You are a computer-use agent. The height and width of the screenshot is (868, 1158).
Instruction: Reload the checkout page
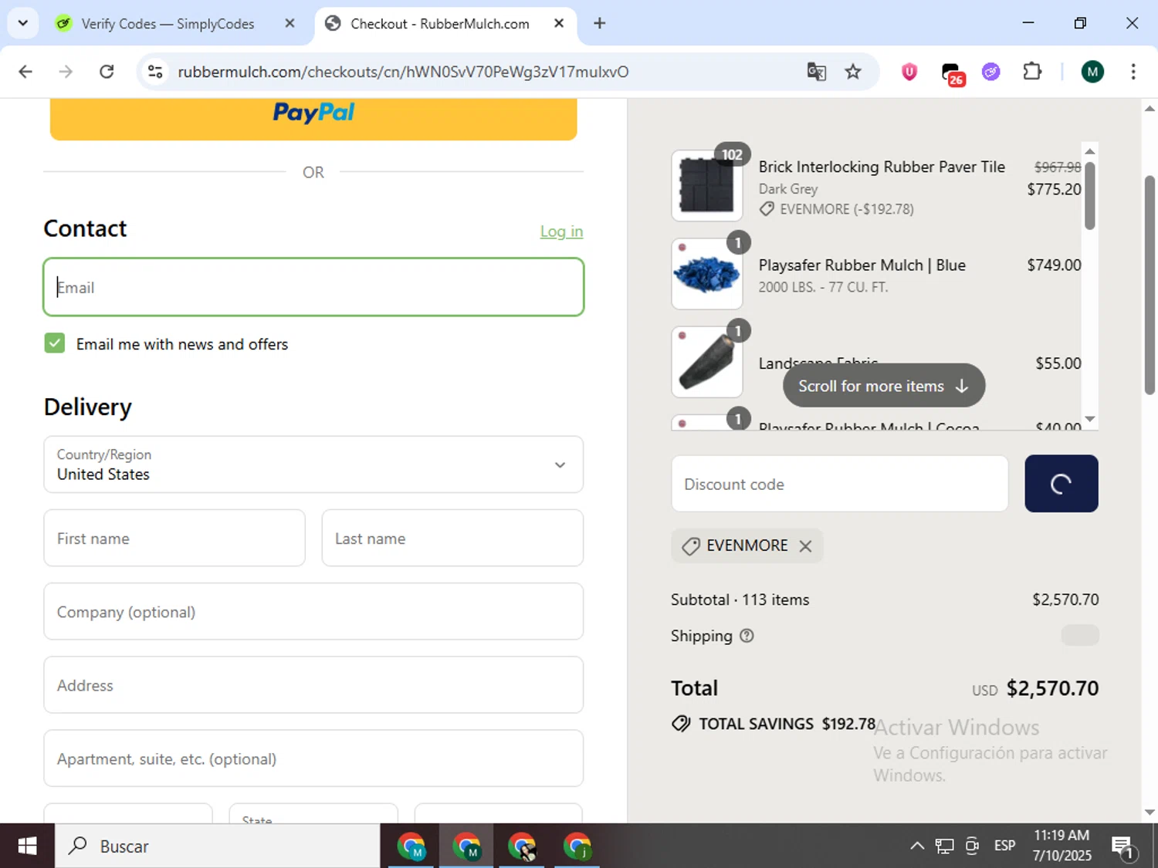[x=107, y=72]
